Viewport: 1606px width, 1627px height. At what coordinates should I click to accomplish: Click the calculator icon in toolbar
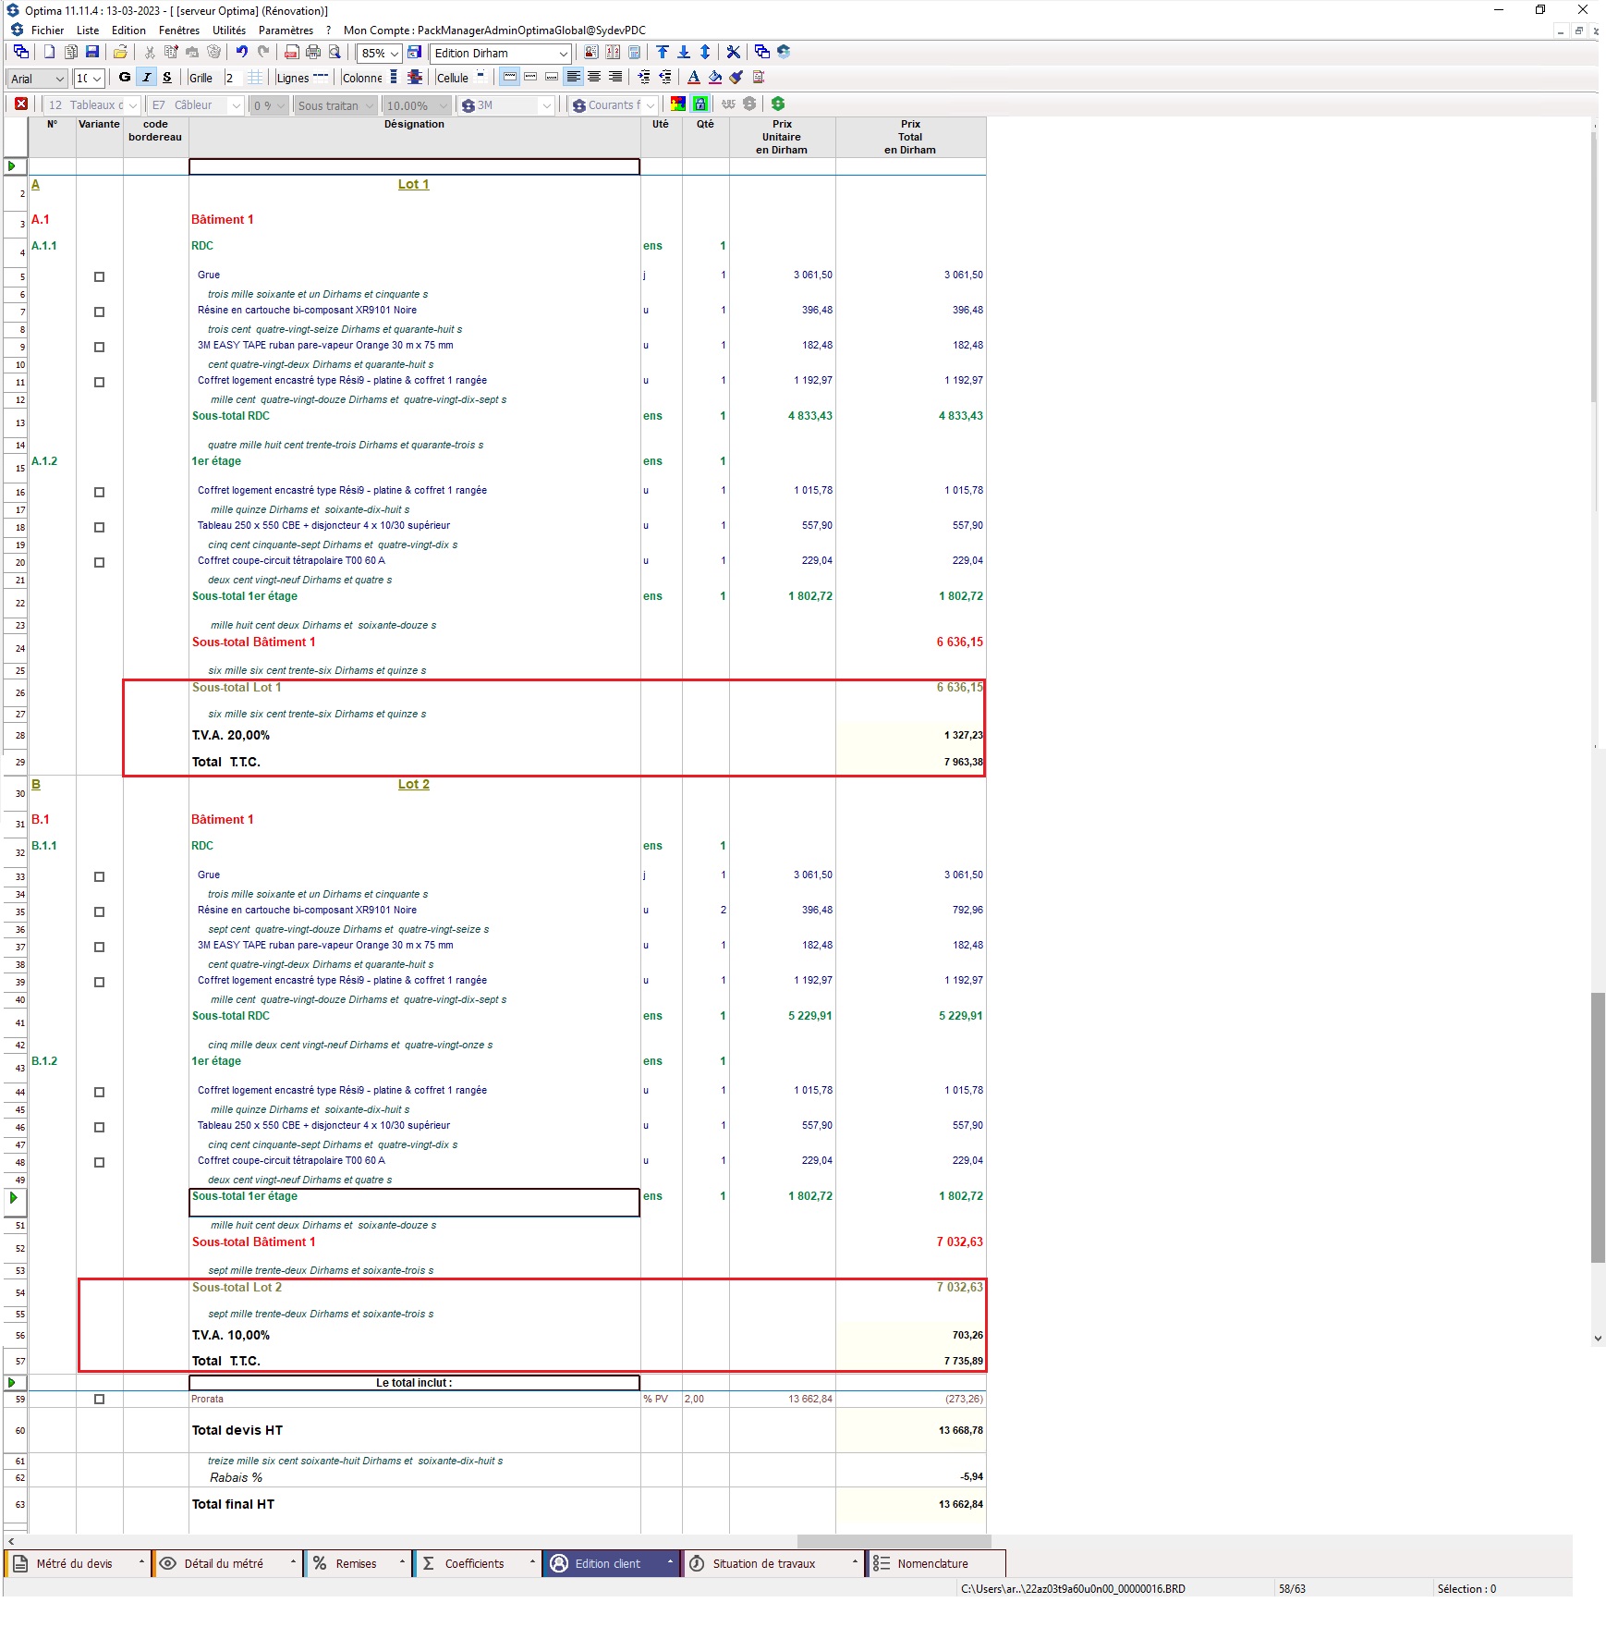pyautogui.click(x=634, y=53)
